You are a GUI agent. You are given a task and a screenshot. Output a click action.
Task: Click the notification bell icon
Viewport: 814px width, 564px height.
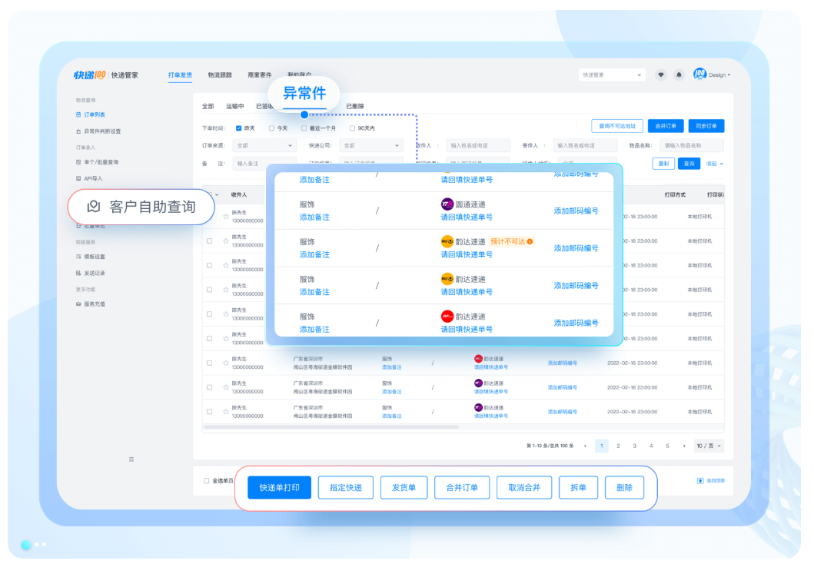[x=679, y=75]
